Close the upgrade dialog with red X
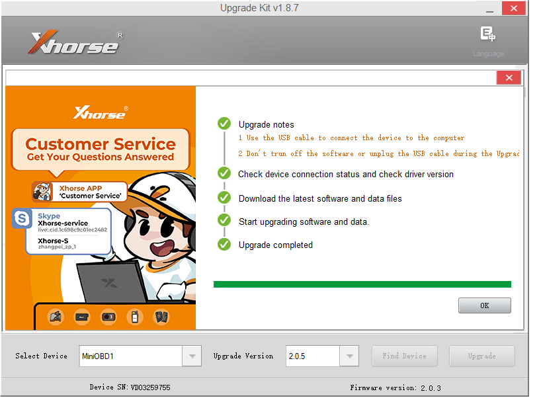Image resolution: width=541 pixels, height=406 pixels. tap(509, 78)
